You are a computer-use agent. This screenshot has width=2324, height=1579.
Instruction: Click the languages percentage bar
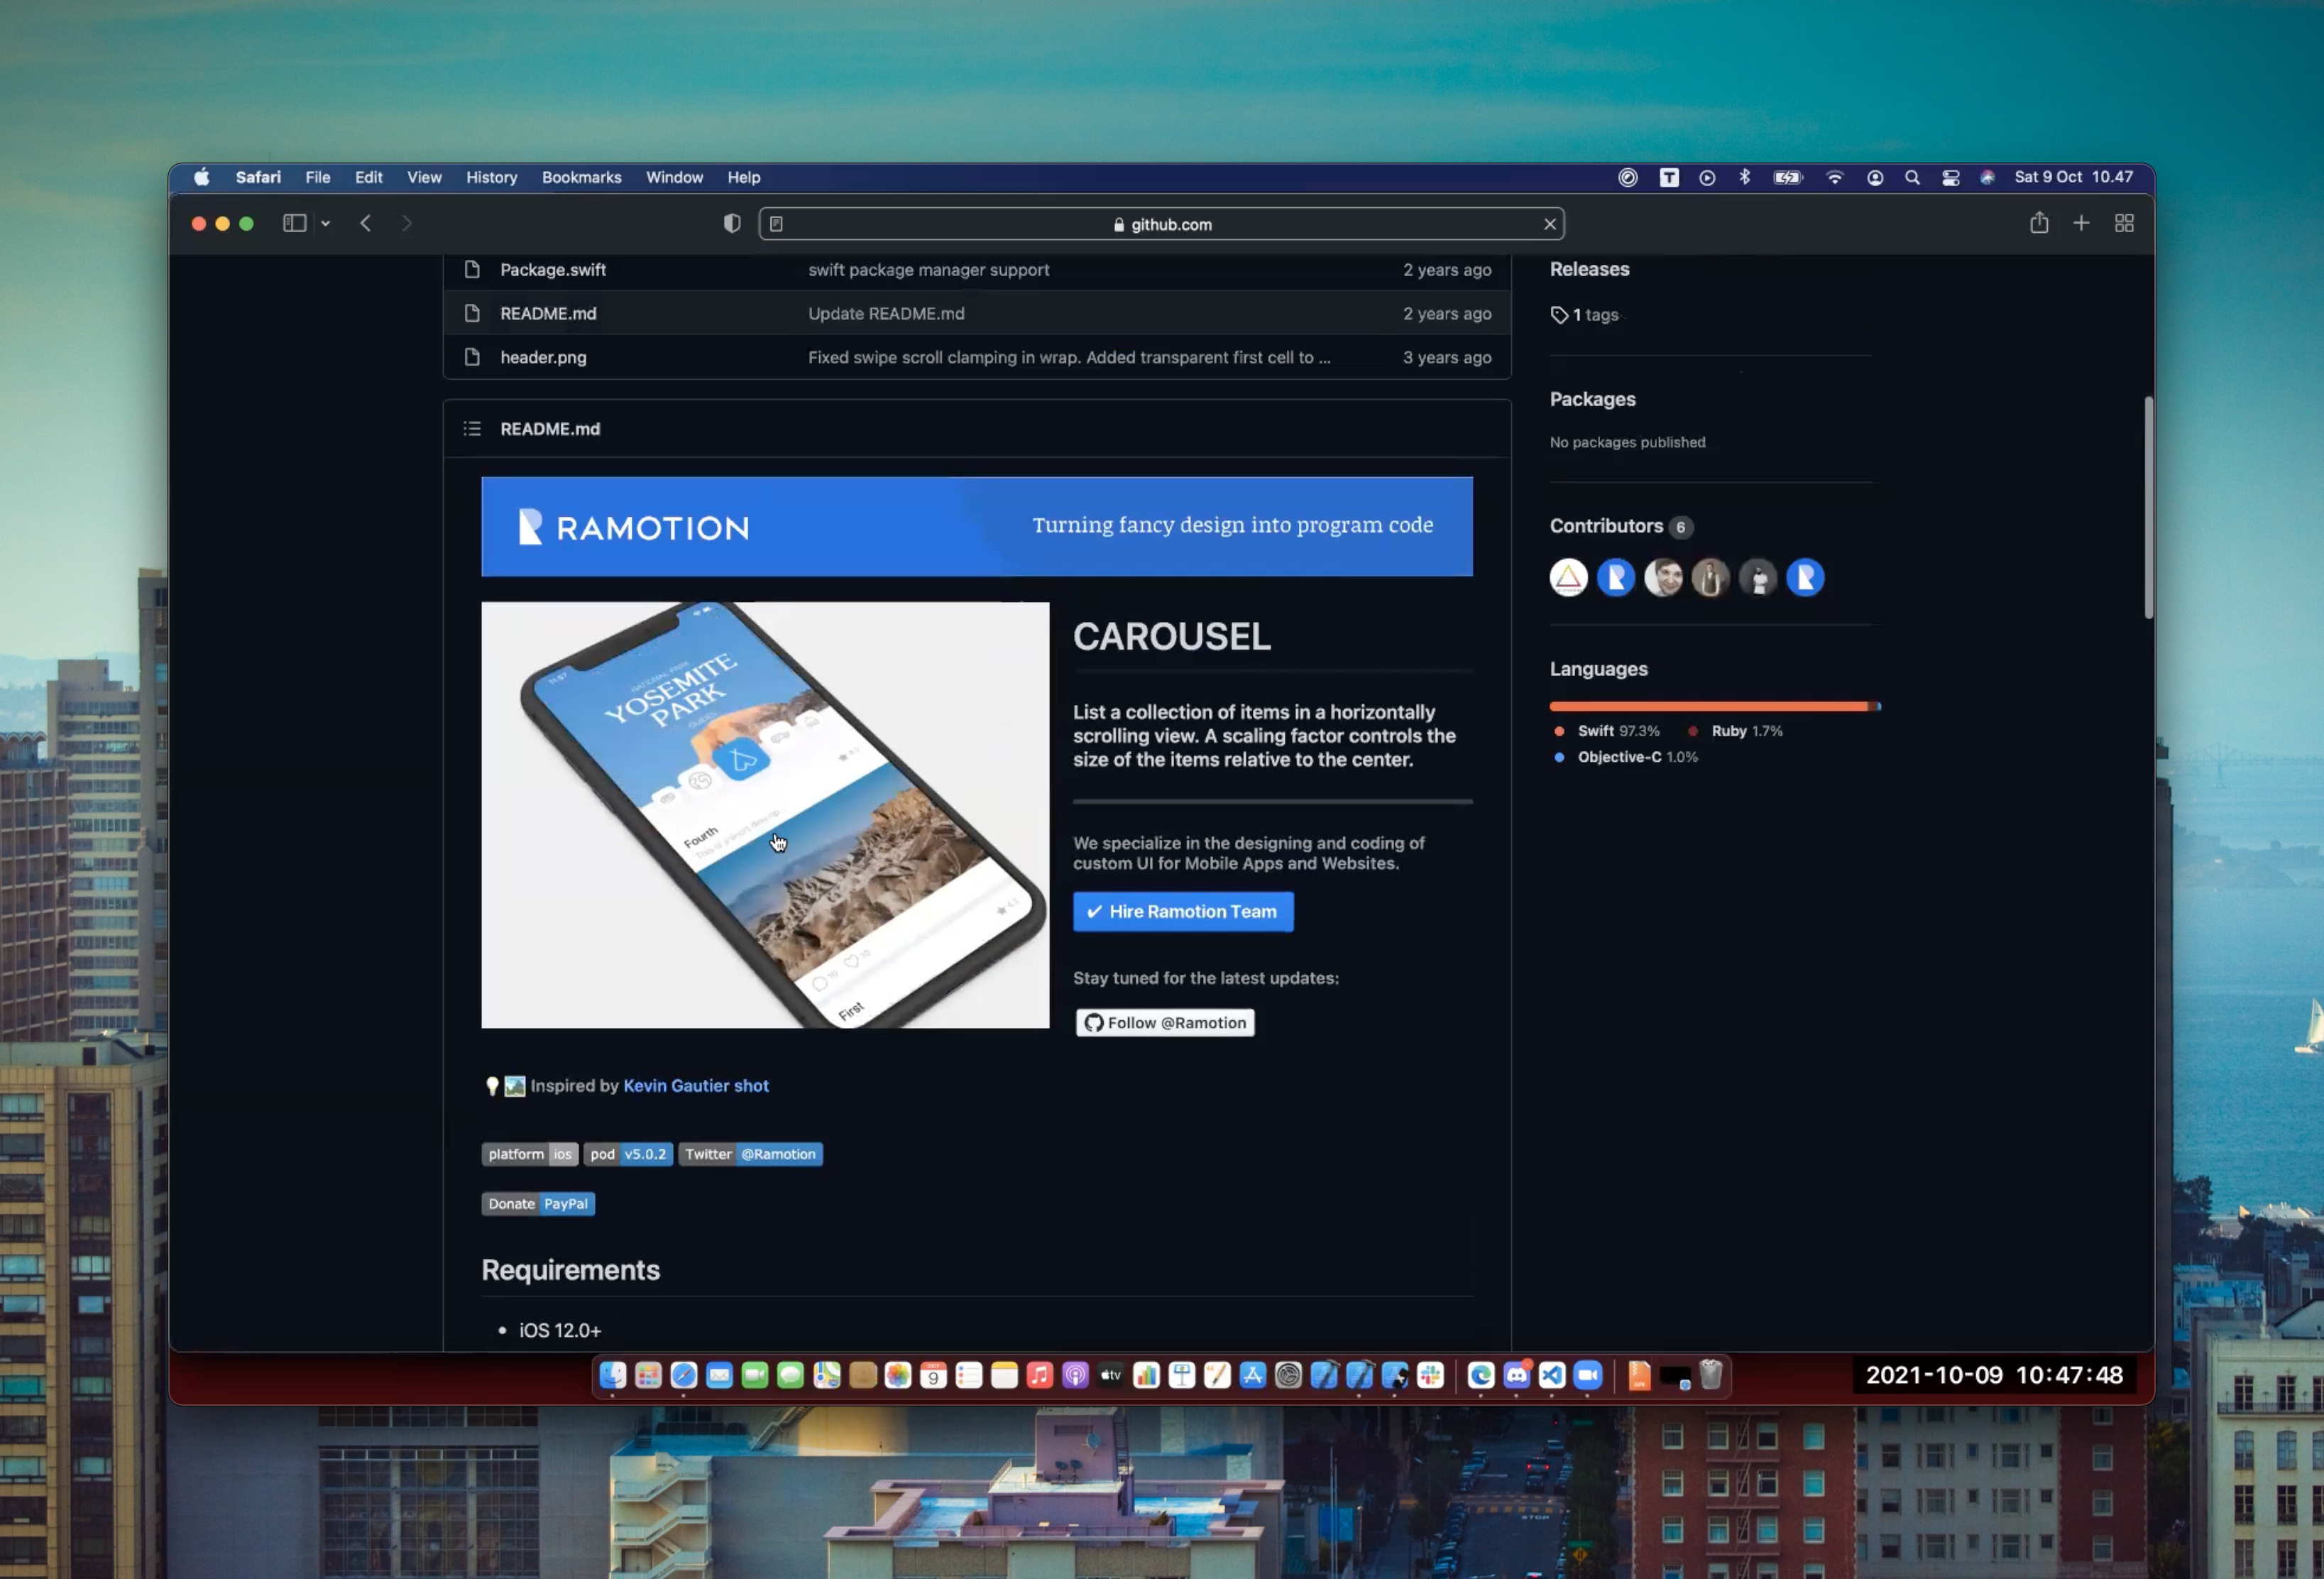tap(1715, 706)
